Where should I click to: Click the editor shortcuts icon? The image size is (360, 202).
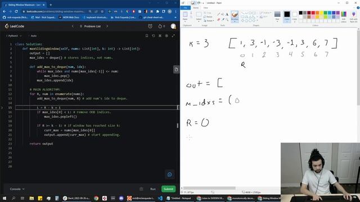coord(160,36)
